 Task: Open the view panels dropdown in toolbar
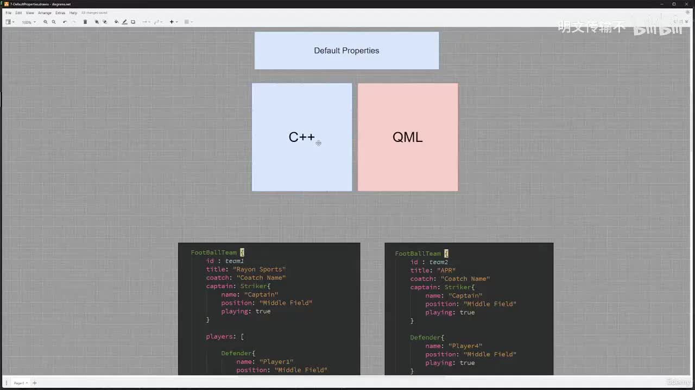coord(10,22)
